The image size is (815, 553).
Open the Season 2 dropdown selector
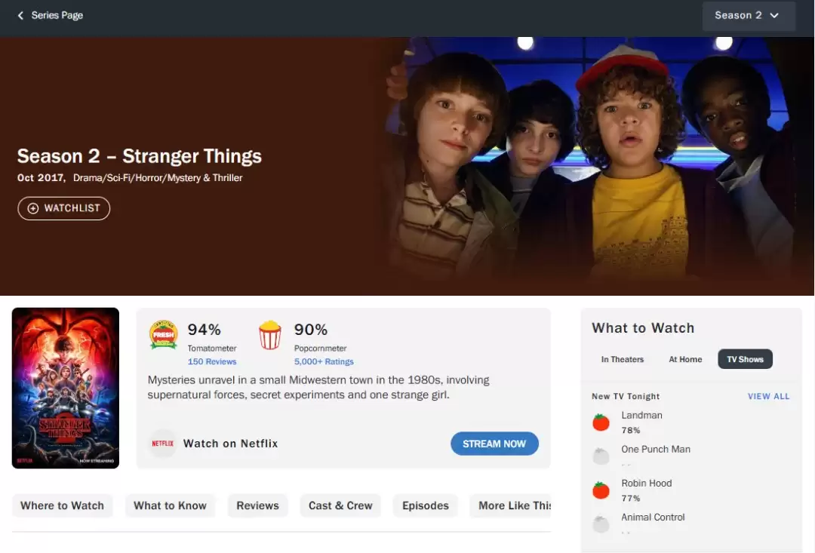748,16
